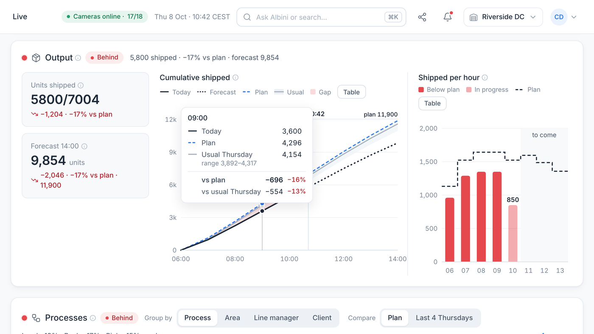Click the Cameras online 17/18 status badge
Image resolution: width=594 pixels, height=334 pixels.
[x=105, y=17]
